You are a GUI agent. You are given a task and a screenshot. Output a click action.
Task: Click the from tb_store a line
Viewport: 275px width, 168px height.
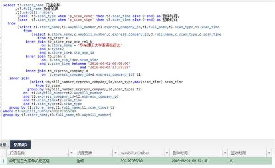point(53,38)
